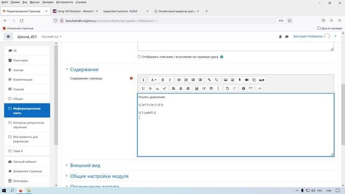Apply bold formatting in editor

pos(163,80)
